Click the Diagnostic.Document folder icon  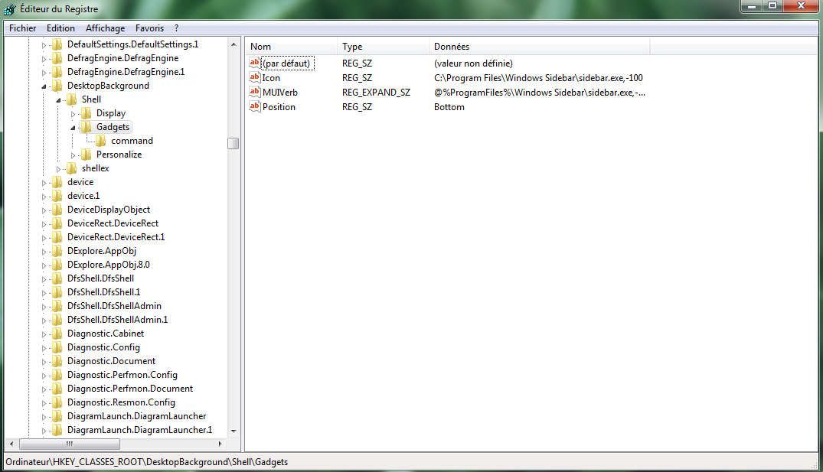pos(57,361)
